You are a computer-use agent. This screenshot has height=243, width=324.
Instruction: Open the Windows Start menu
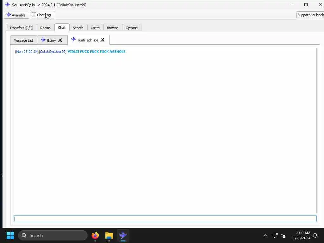[x=10, y=235]
